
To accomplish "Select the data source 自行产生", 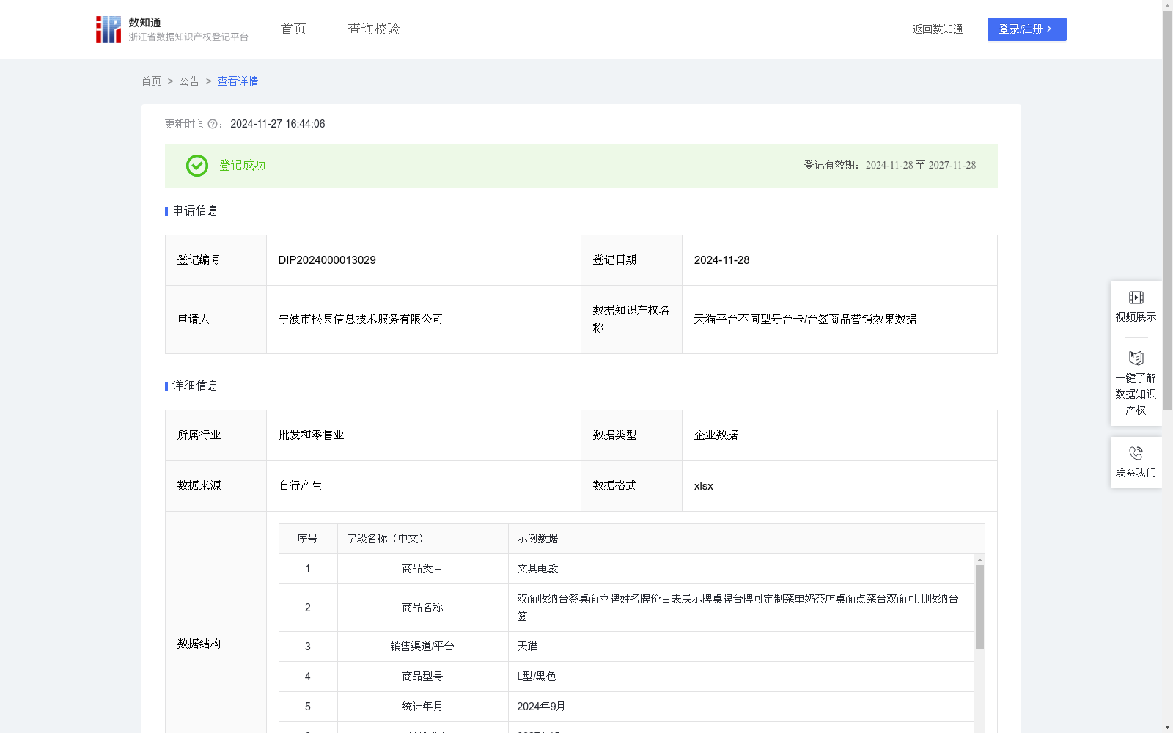I will (301, 486).
